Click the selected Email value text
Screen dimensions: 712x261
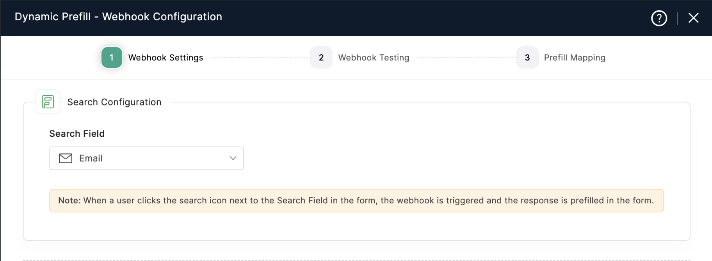pyautogui.click(x=91, y=158)
